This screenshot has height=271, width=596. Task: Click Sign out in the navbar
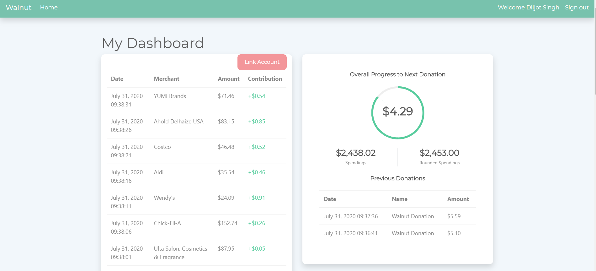[x=577, y=8]
